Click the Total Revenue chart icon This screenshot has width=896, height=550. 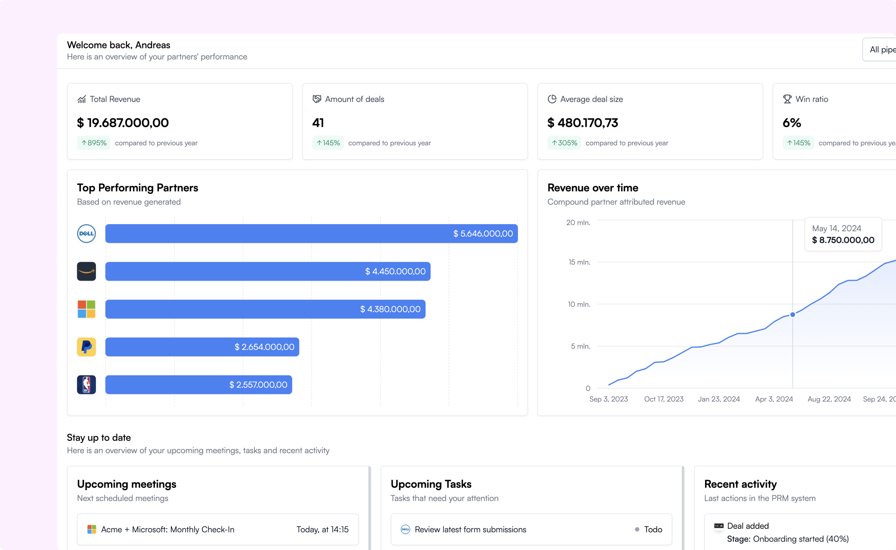(81, 99)
